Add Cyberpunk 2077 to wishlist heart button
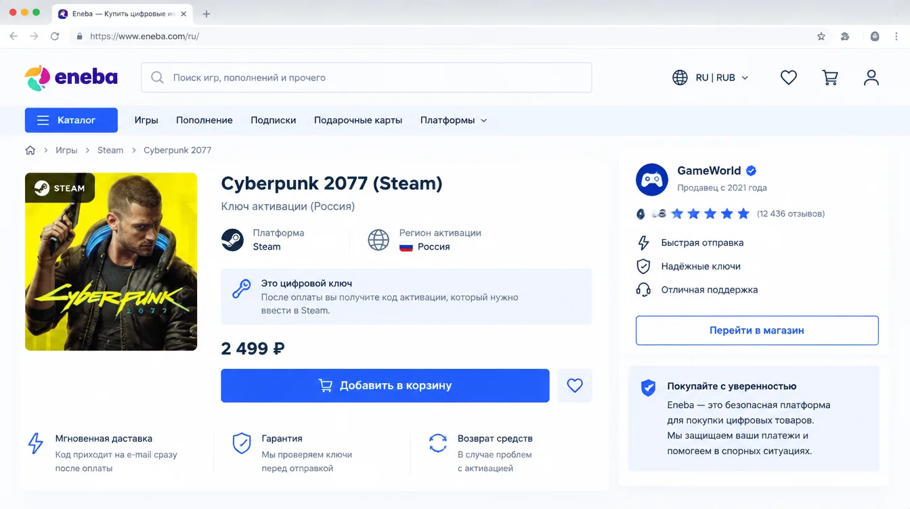910x509 pixels. (x=575, y=386)
